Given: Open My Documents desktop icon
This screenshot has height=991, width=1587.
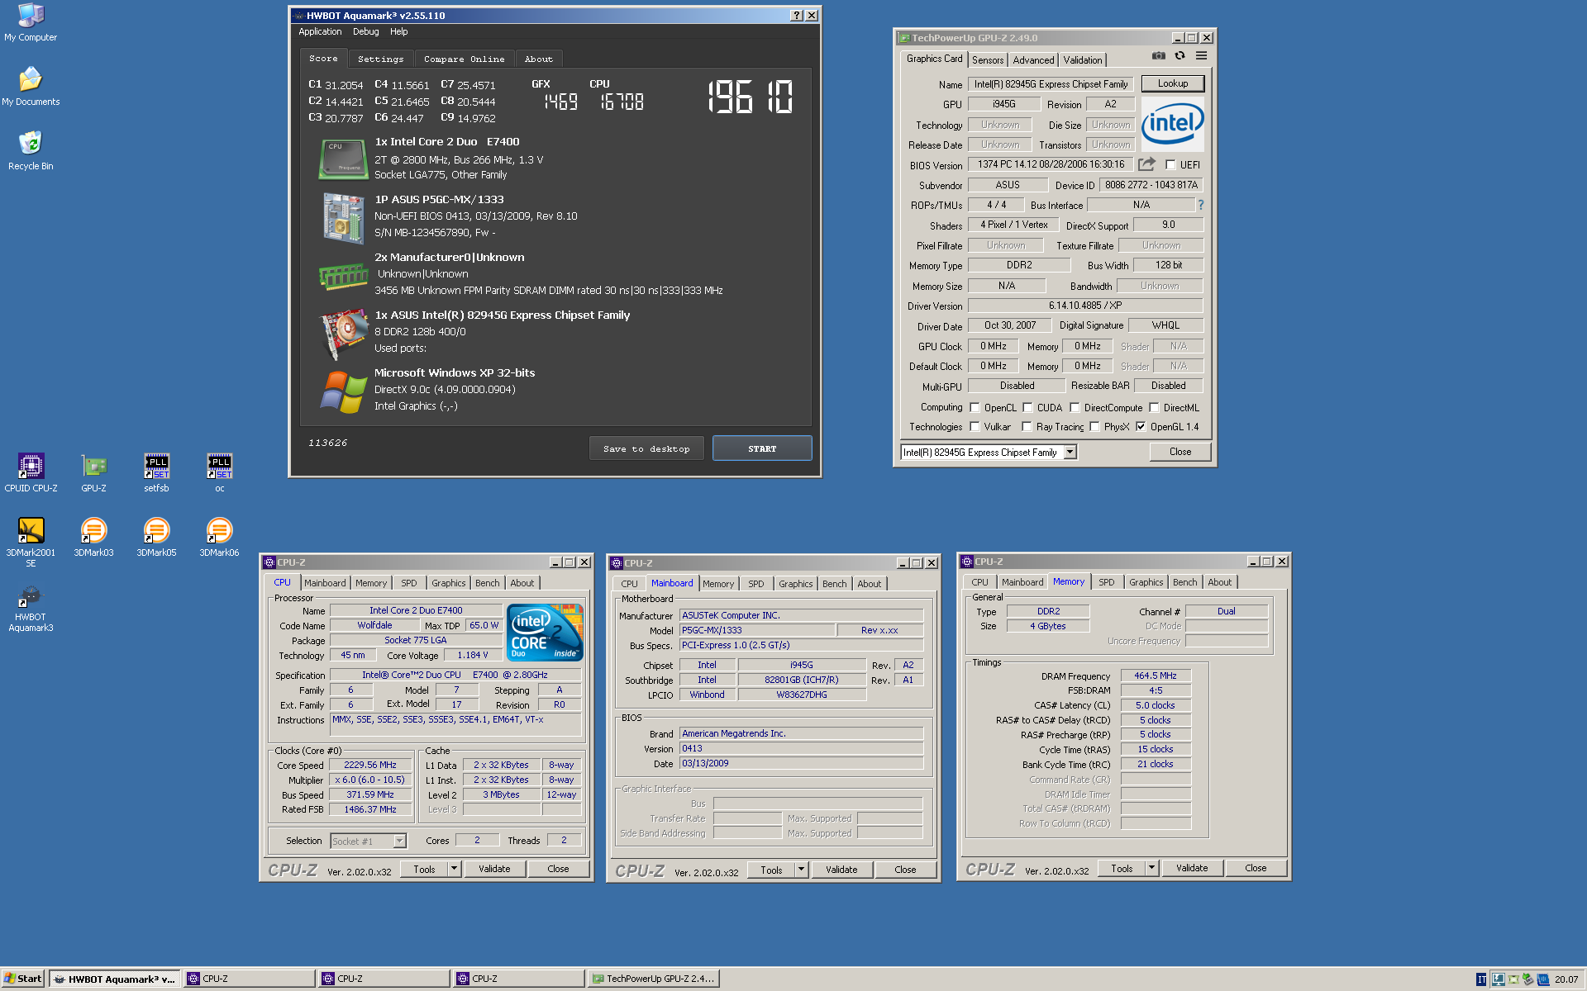Looking at the screenshot, I should pos(31,87).
